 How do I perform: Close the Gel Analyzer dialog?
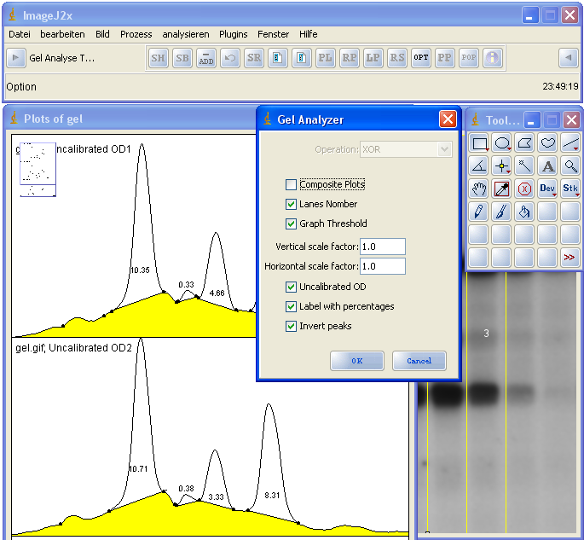click(448, 119)
